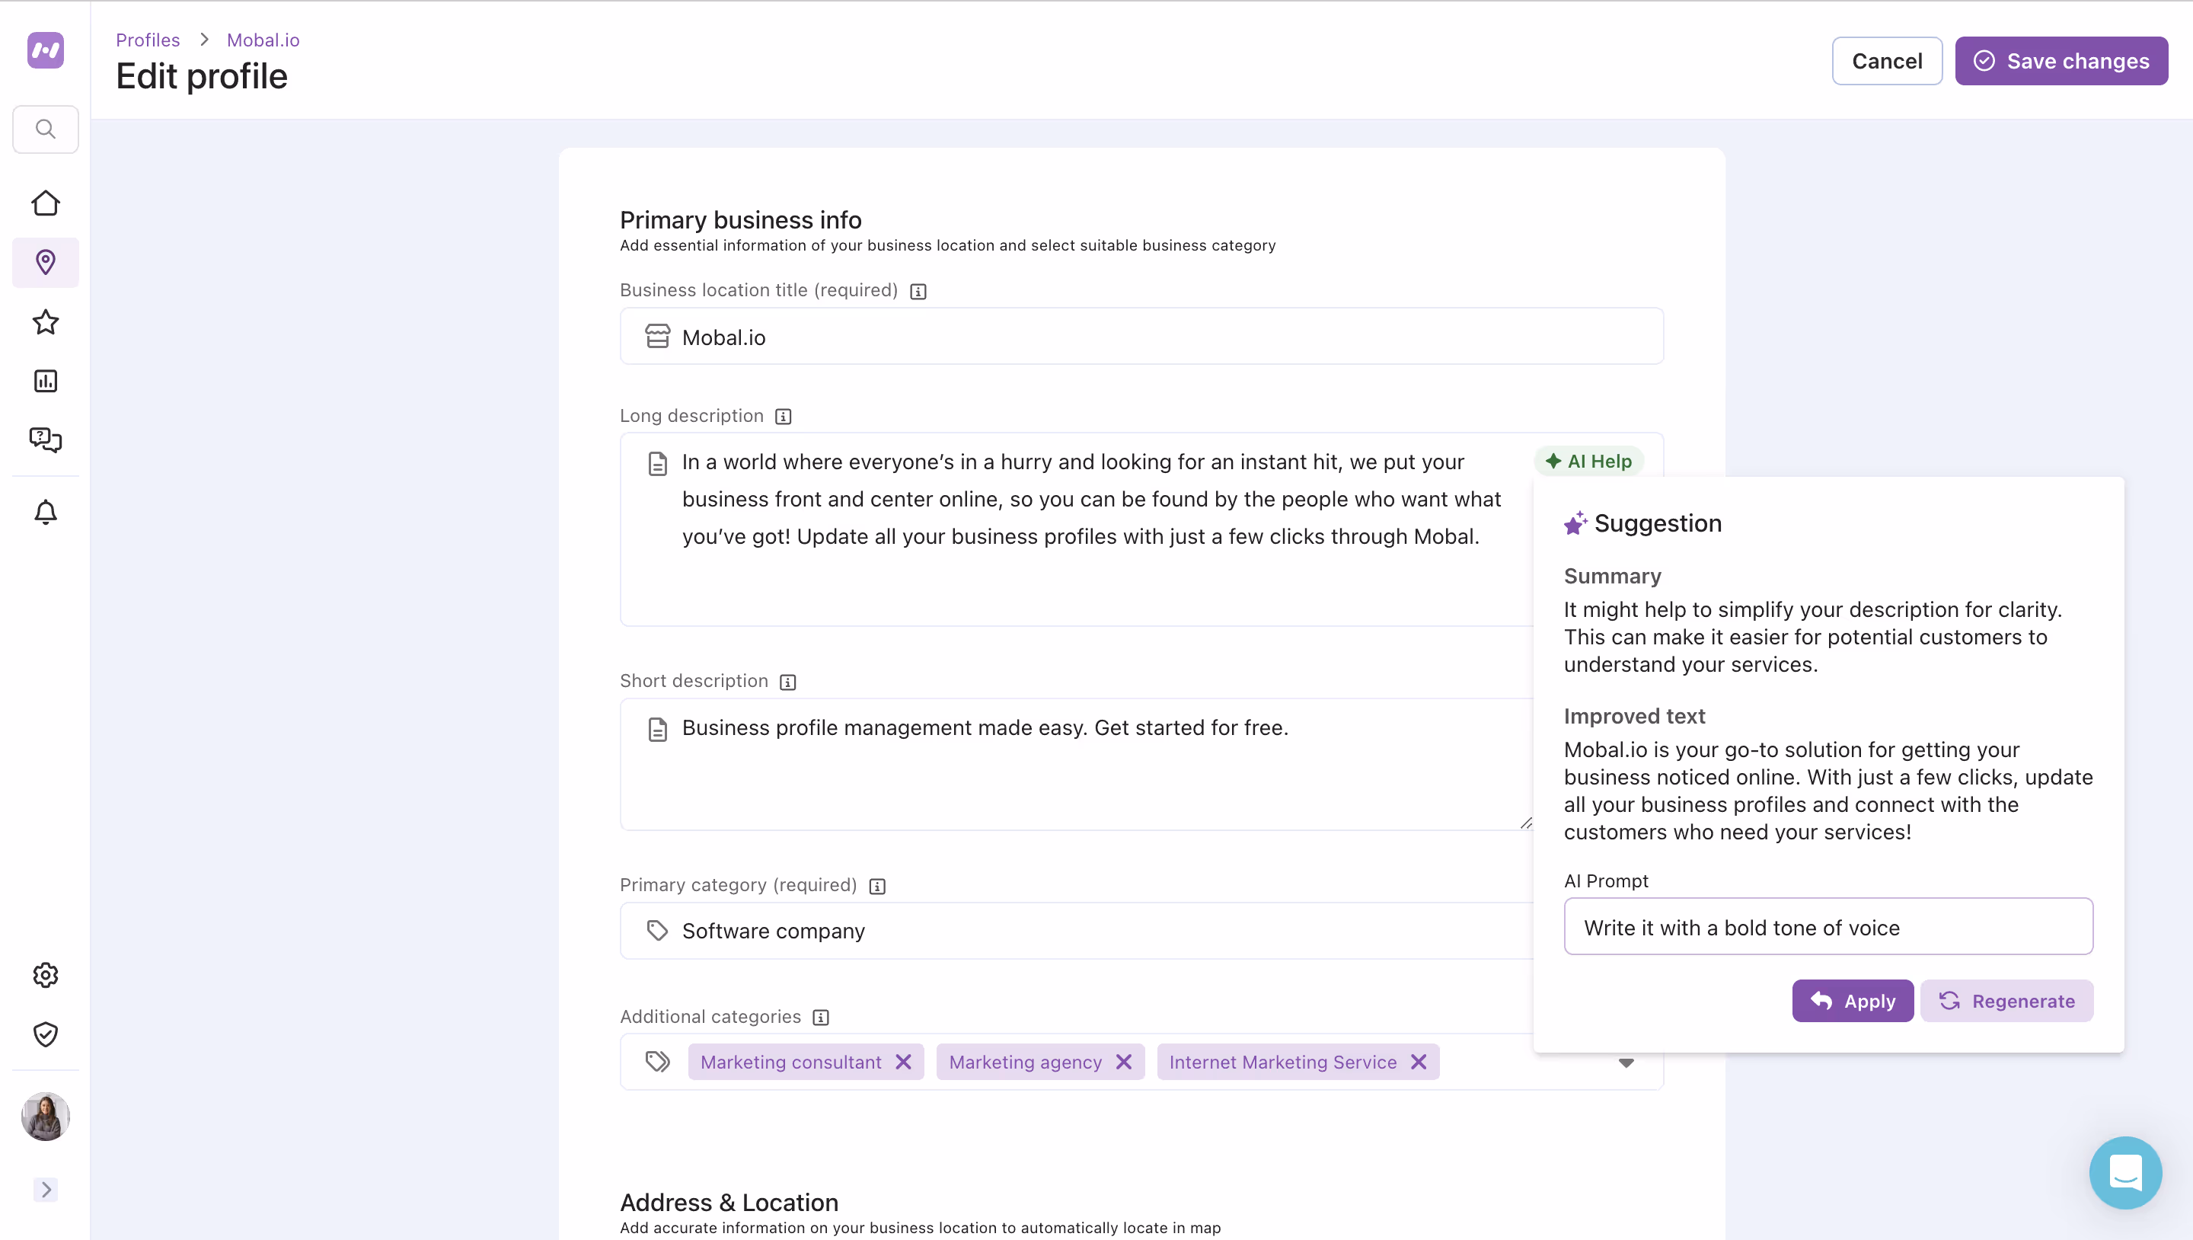Remove the Internet Marketing Service category

[1419, 1062]
